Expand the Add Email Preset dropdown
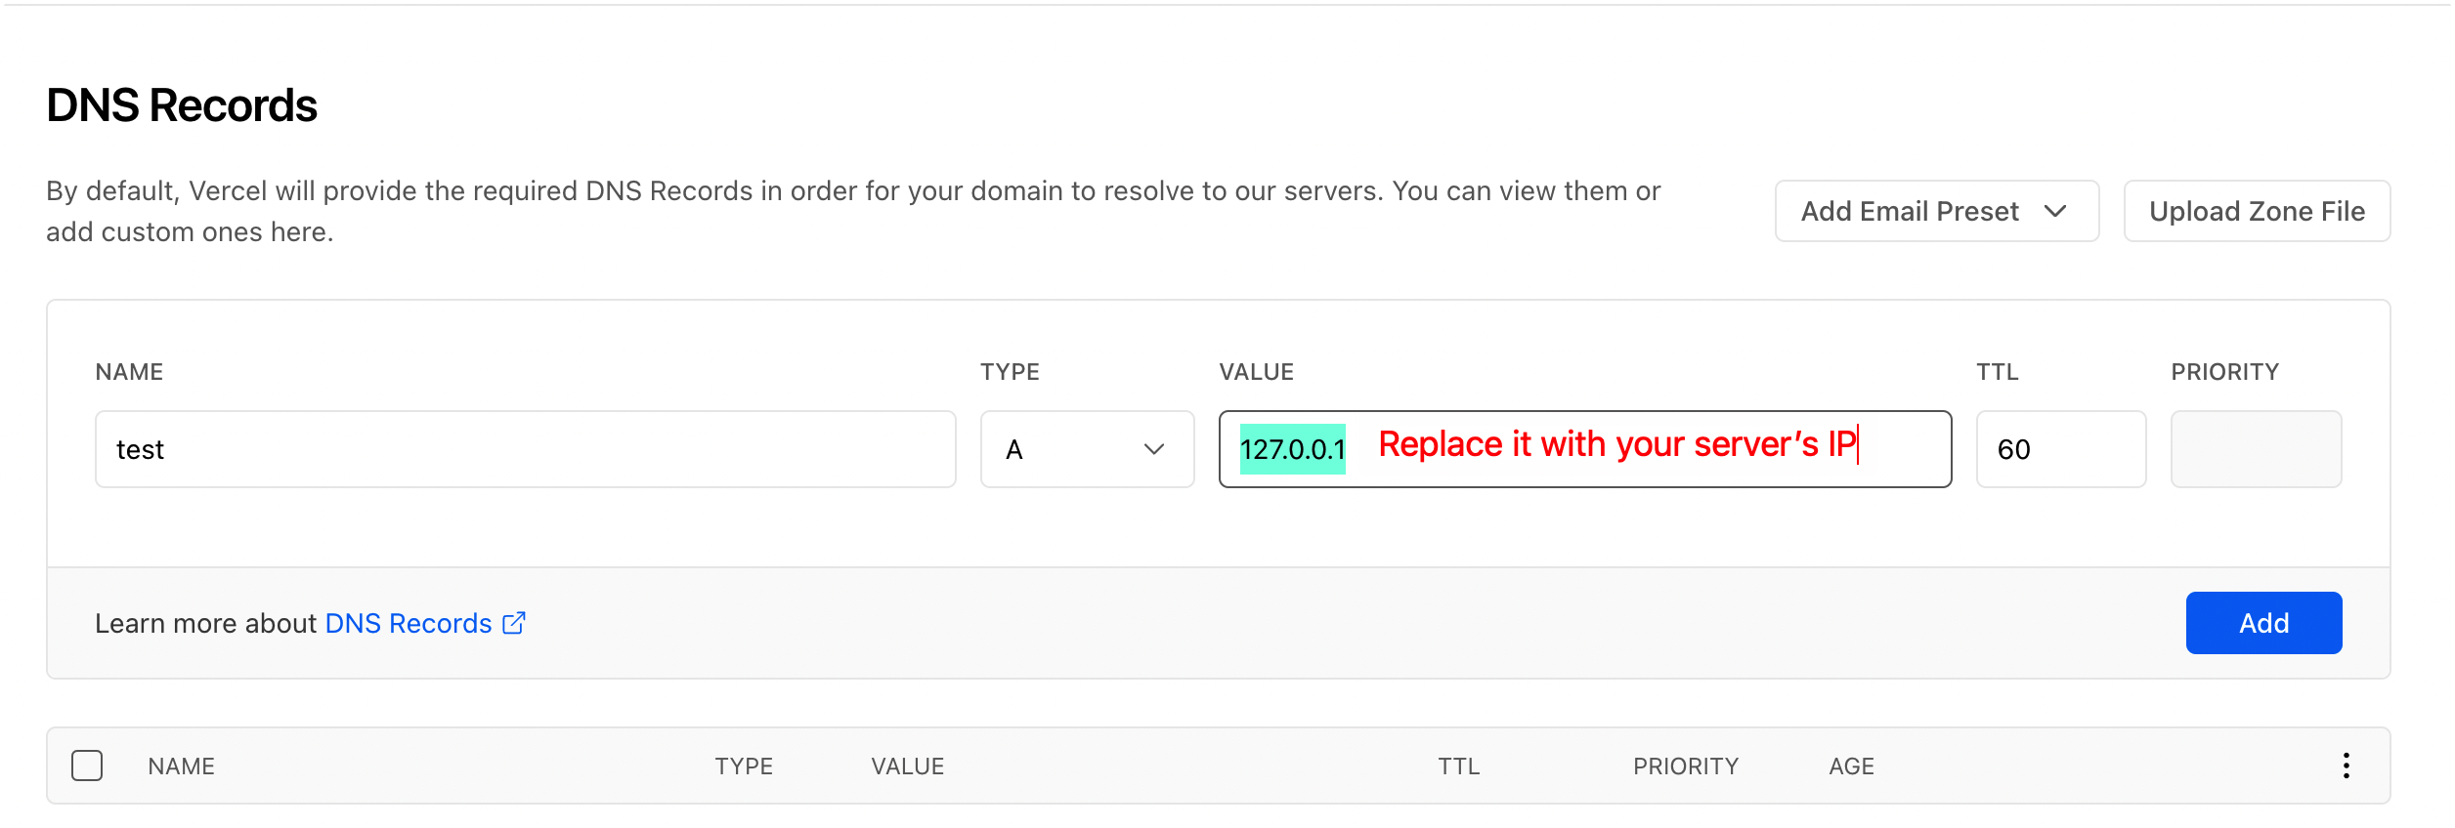This screenshot has height=828, width=2455. click(x=1936, y=211)
